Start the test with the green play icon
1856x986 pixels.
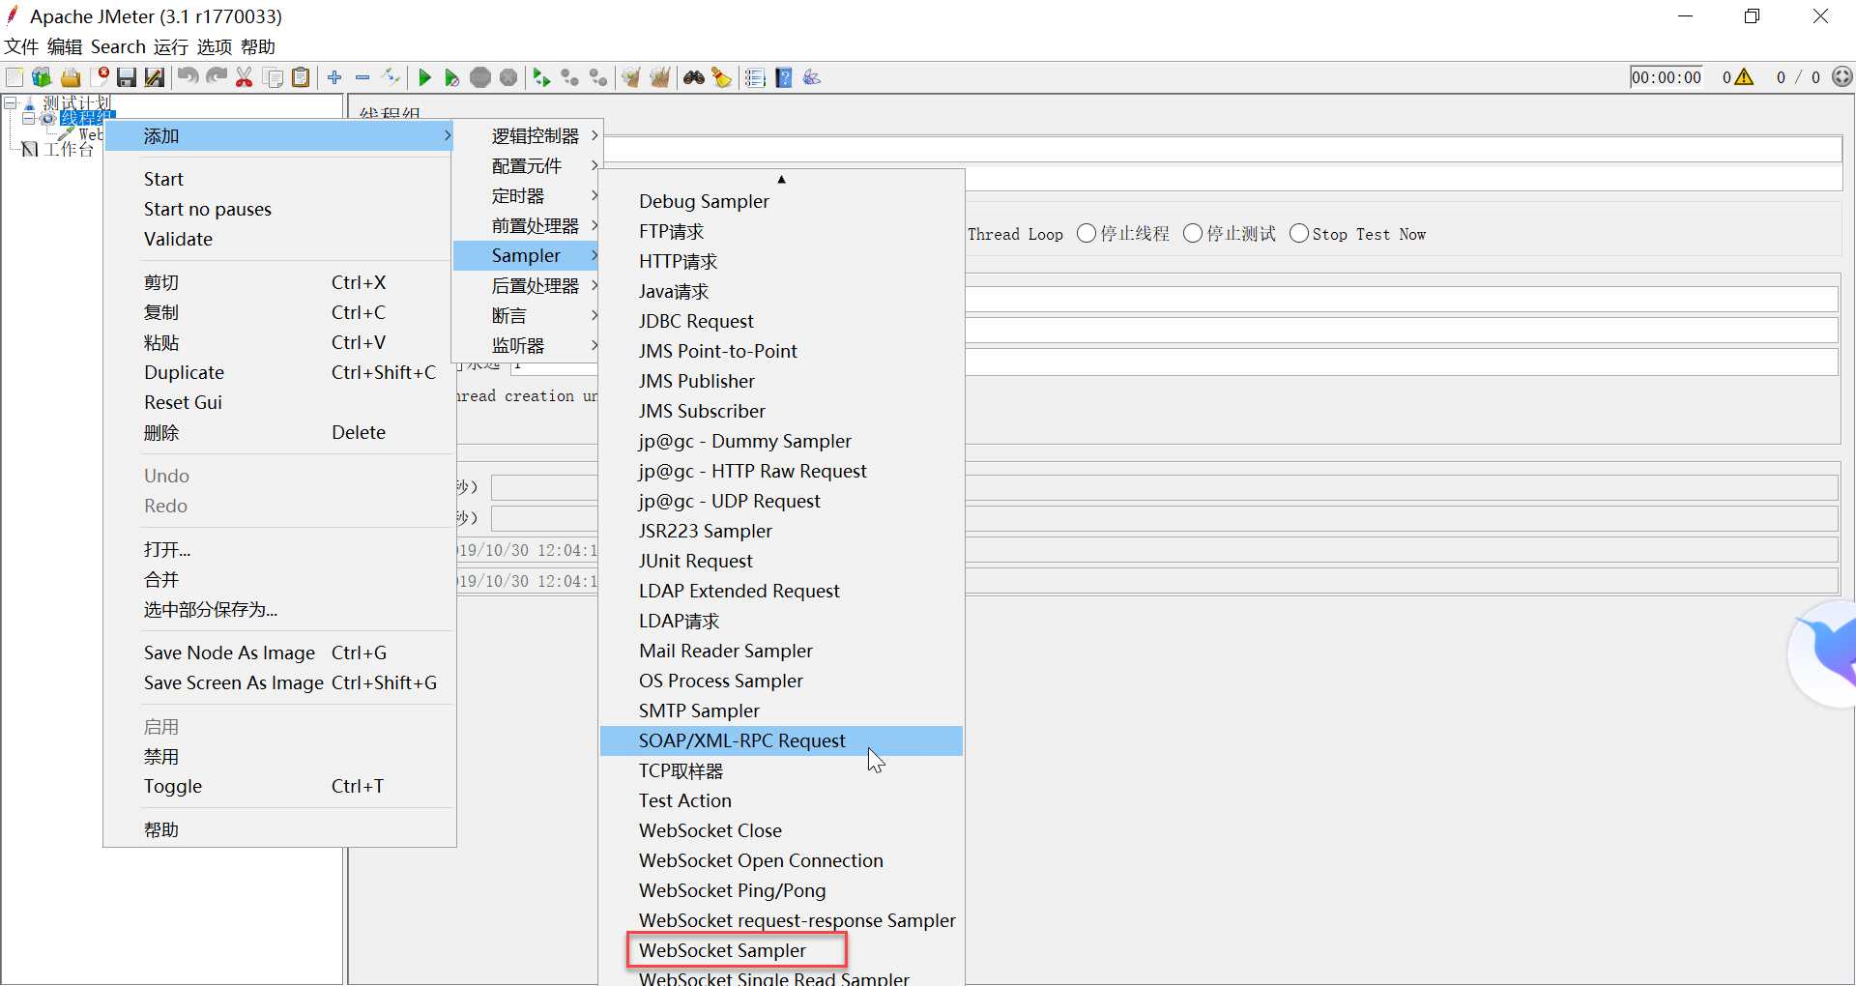(424, 77)
